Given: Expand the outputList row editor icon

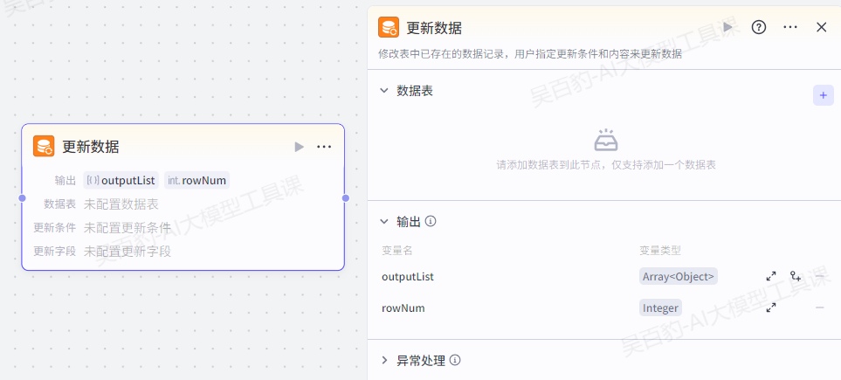Looking at the screenshot, I should [771, 276].
